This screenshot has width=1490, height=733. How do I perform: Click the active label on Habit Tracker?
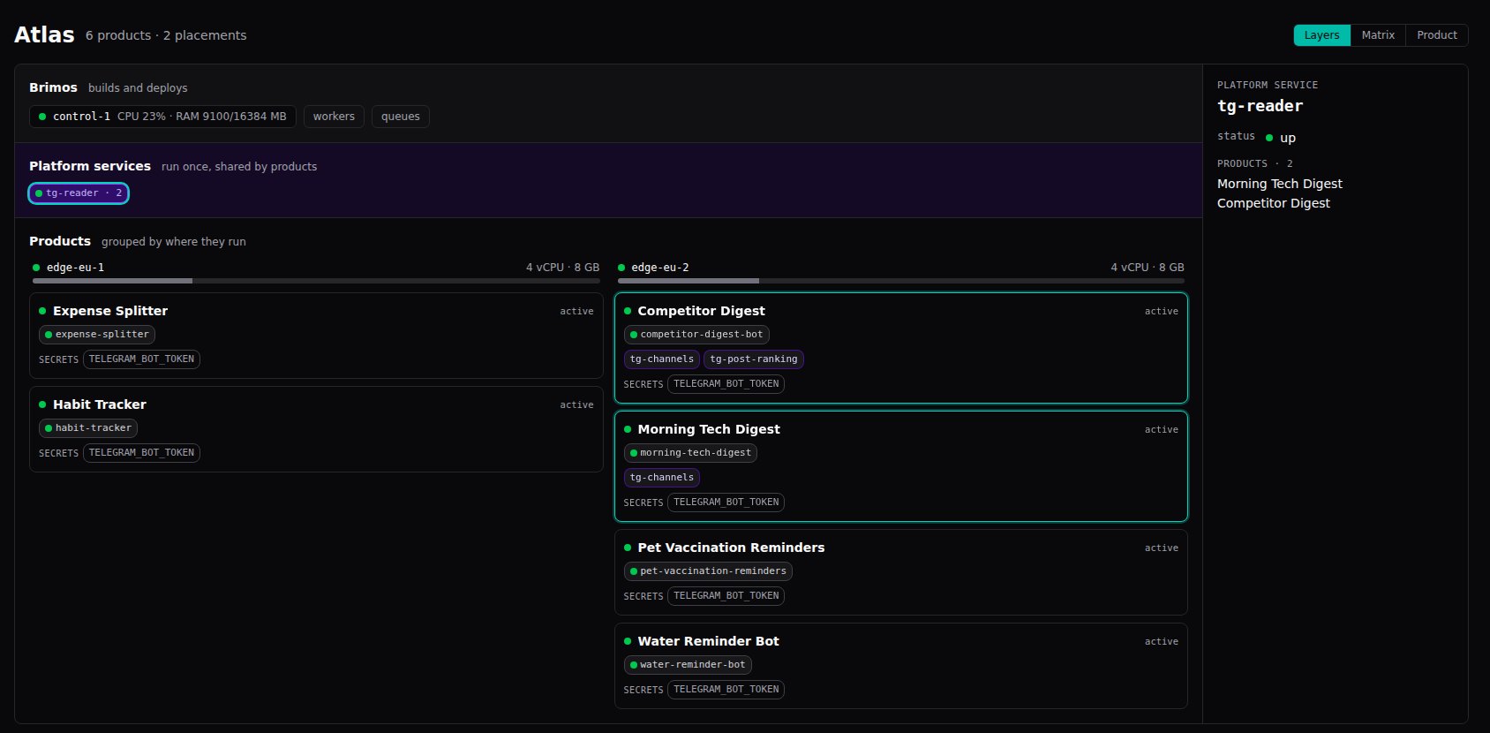[576, 405]
